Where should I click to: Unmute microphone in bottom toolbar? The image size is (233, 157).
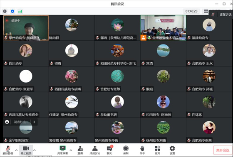click(x=8, y=150)
